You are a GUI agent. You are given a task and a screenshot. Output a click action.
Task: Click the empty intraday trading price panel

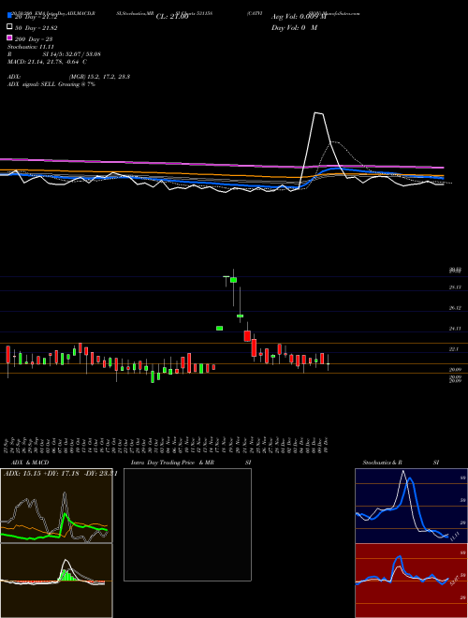tap(187, 524)
